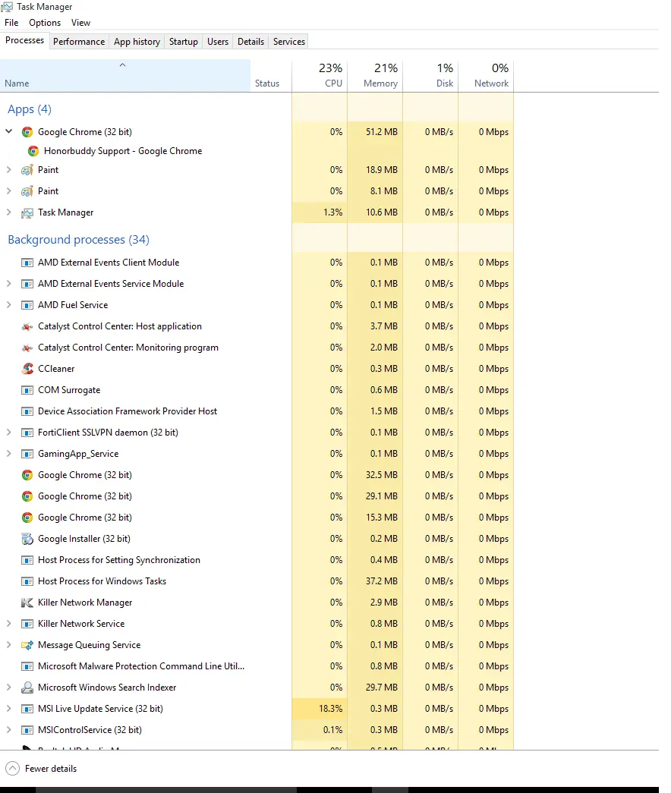The image size is (671, 793).
Task: Click the Task Manager title bar icon
Action: pyautogui.click(x=7, y=7)
